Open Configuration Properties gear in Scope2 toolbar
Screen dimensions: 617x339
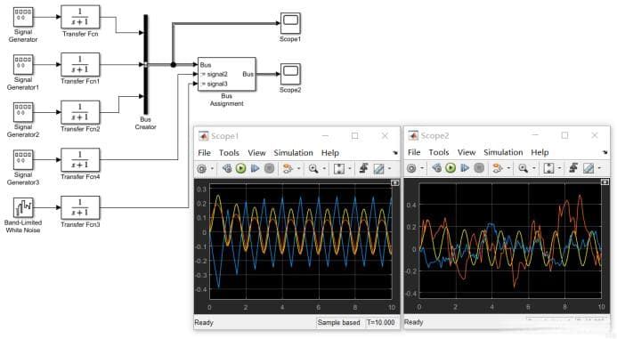pyautogui.click(x=411, y=168)
